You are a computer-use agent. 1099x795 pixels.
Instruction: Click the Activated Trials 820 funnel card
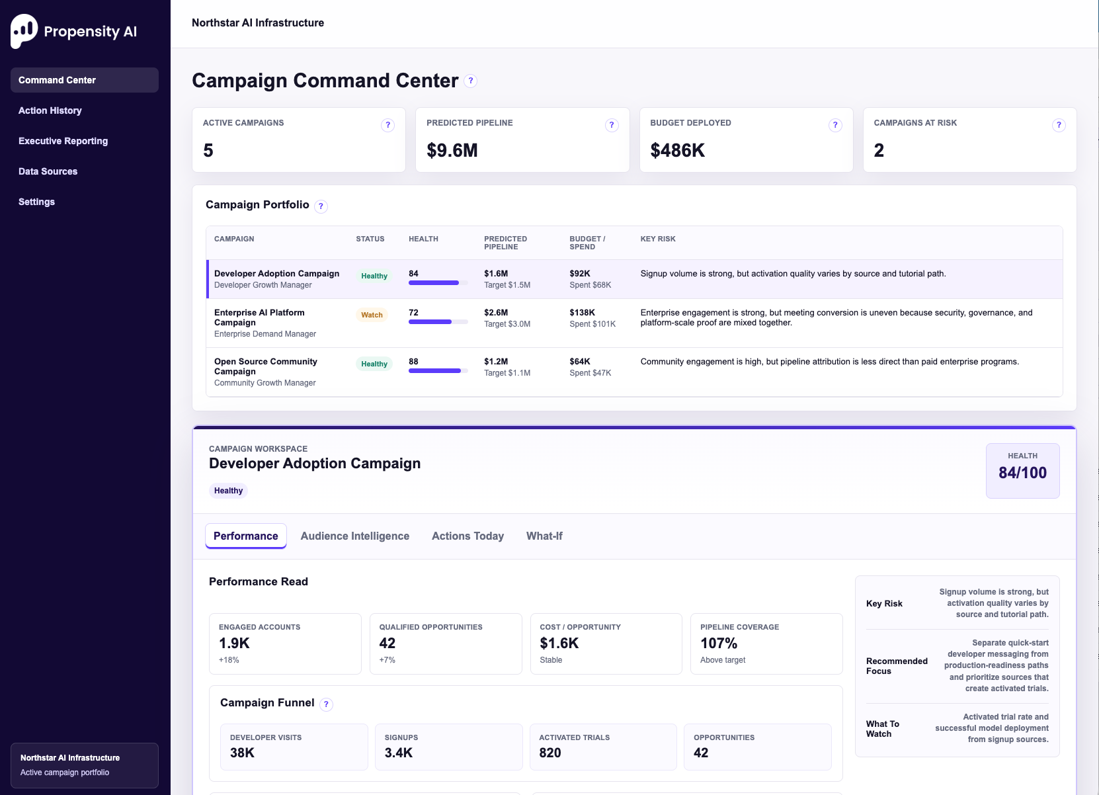[x=603, y=747]
